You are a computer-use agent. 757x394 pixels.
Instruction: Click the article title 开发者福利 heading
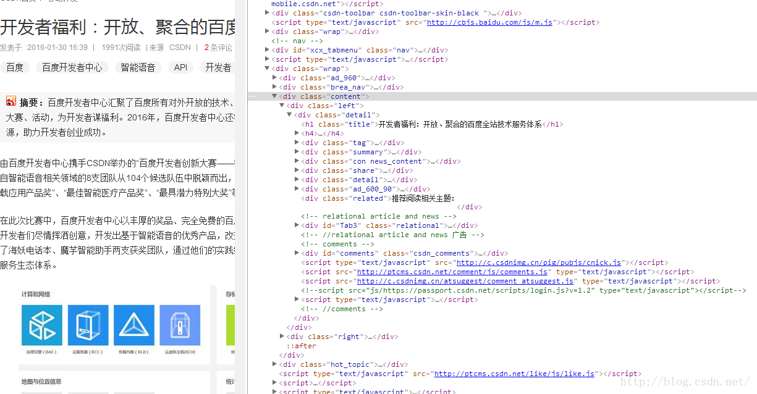(x=117, y=27)
